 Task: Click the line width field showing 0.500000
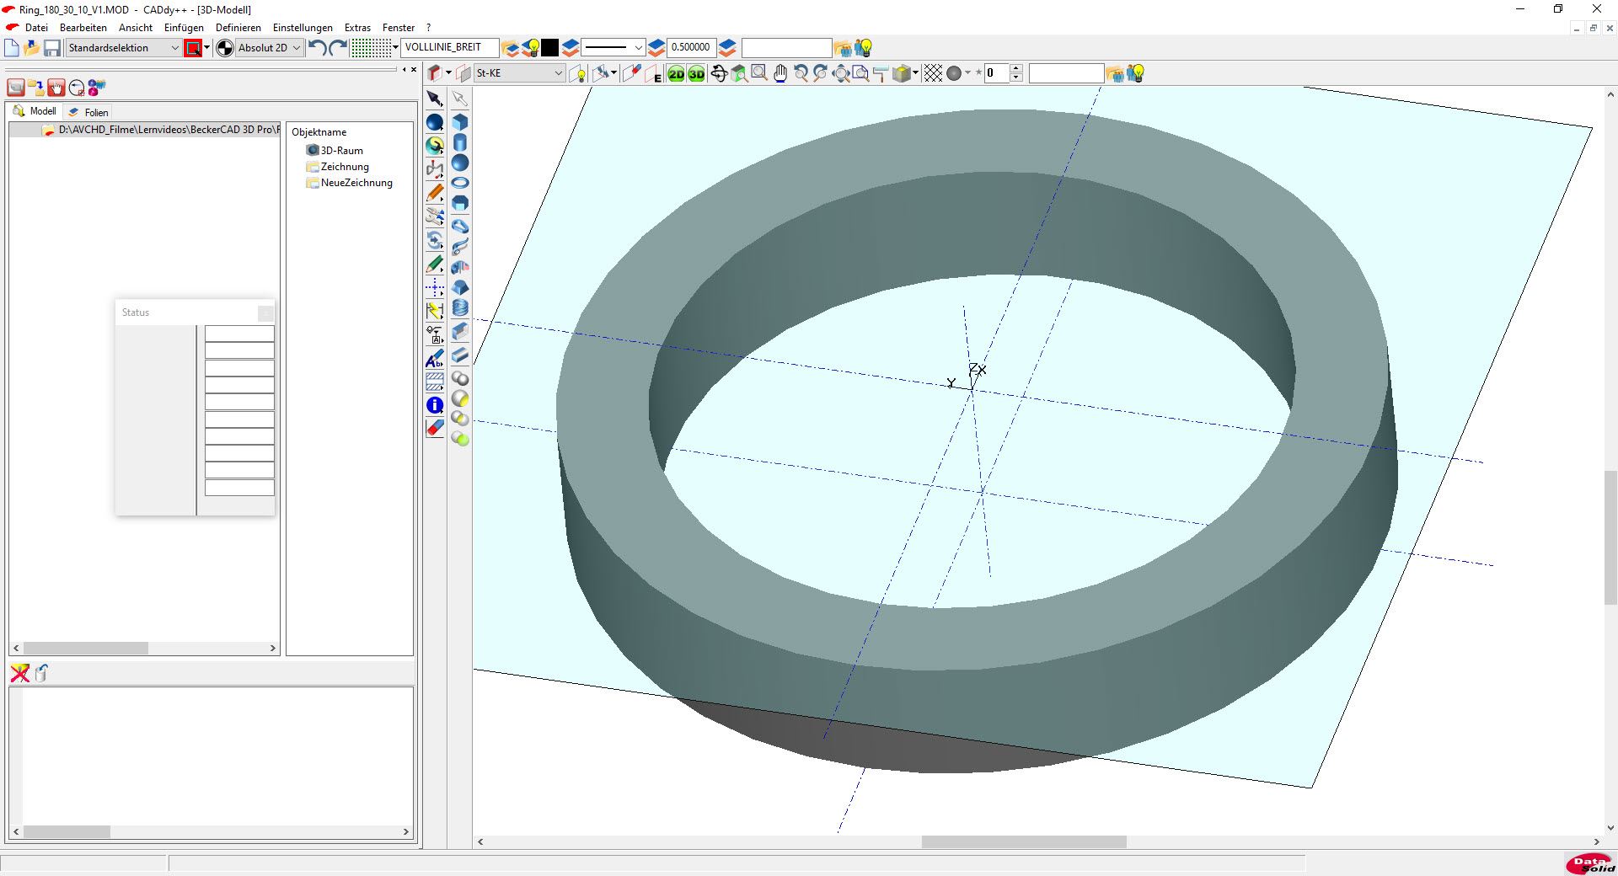coord(690,47)
